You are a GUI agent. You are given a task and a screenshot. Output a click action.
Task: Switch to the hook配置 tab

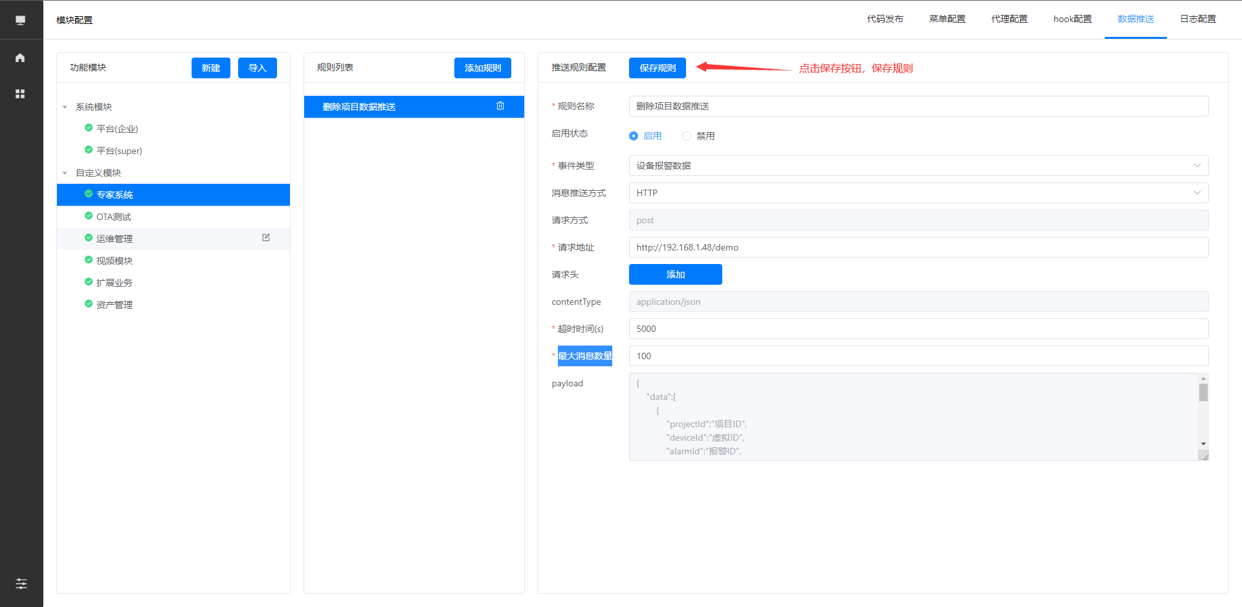[1072, 19]
